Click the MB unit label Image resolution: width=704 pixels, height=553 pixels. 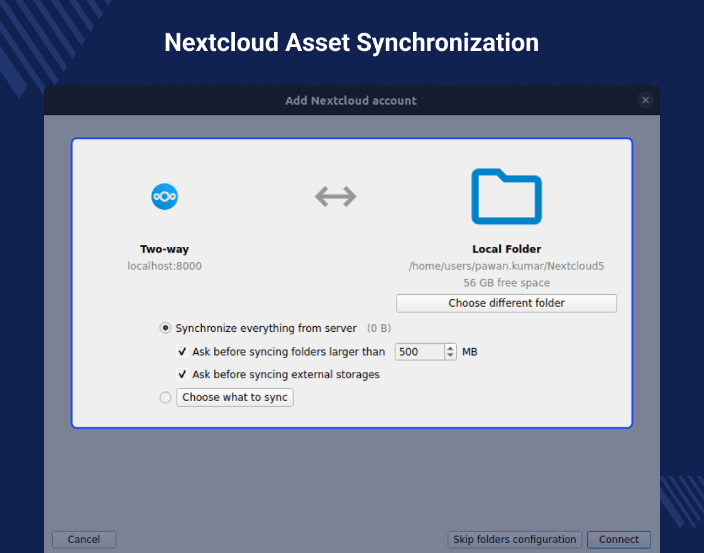470,351
